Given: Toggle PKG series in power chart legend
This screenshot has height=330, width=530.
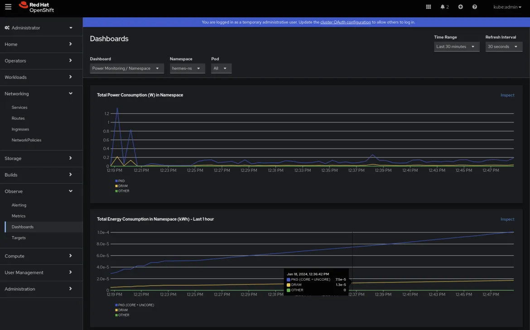Looking at the screenshot, I should [121, 181].
